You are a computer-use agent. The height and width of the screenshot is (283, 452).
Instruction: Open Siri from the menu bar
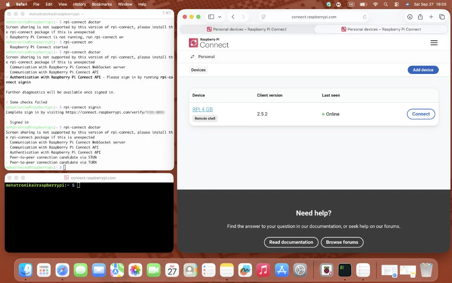pyautogui.click(x=408, y=5)
